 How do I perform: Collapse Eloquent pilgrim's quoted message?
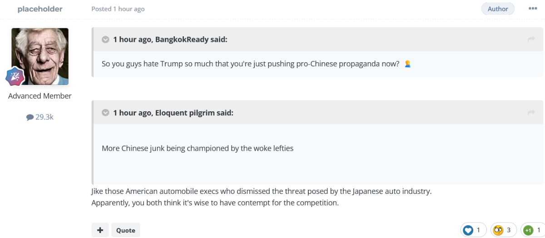coord(105,113)
